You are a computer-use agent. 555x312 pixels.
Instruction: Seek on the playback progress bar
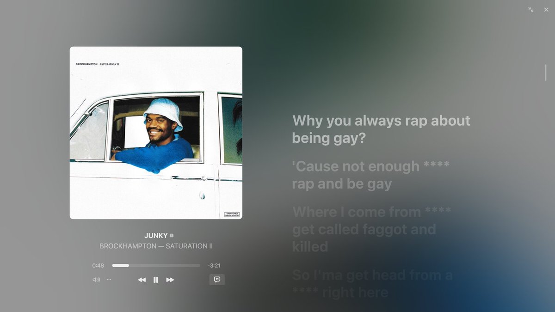pos(156,265)
